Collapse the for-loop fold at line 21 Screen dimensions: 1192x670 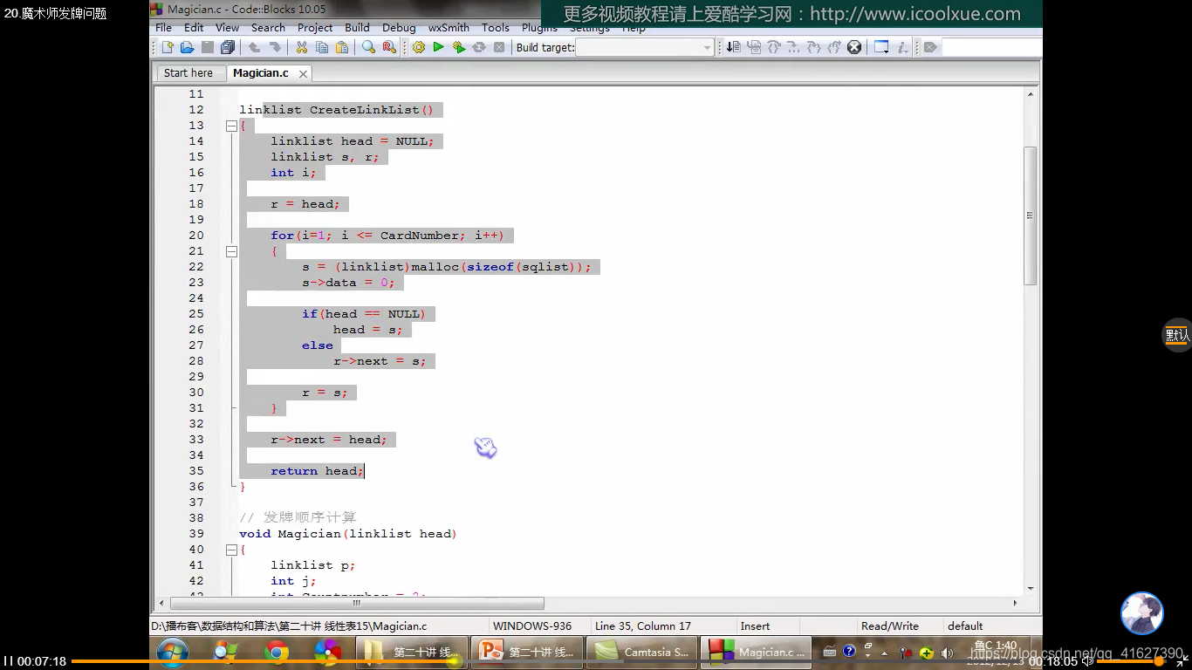(x=231, y=251)
